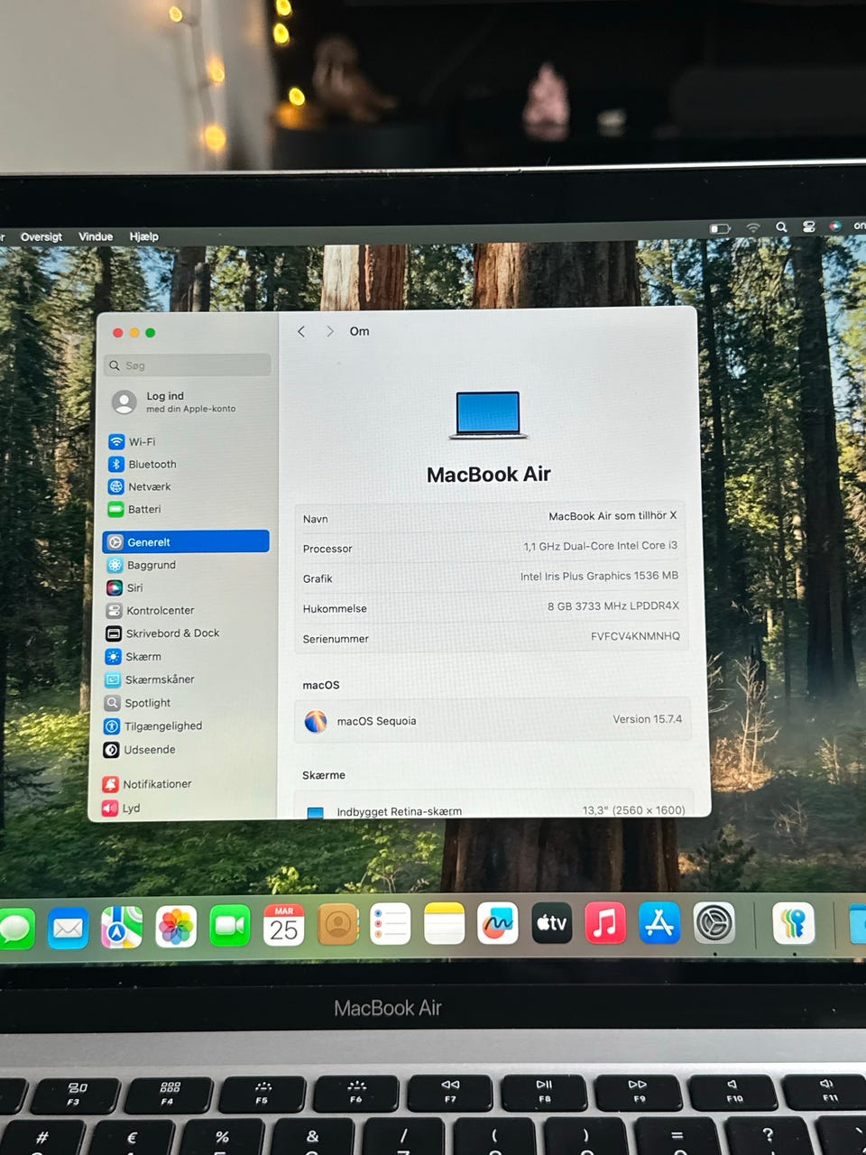The image size is (866, 1155).
Task: Click the serial number FVFCV4KNMNHQ
Action: 635,636
